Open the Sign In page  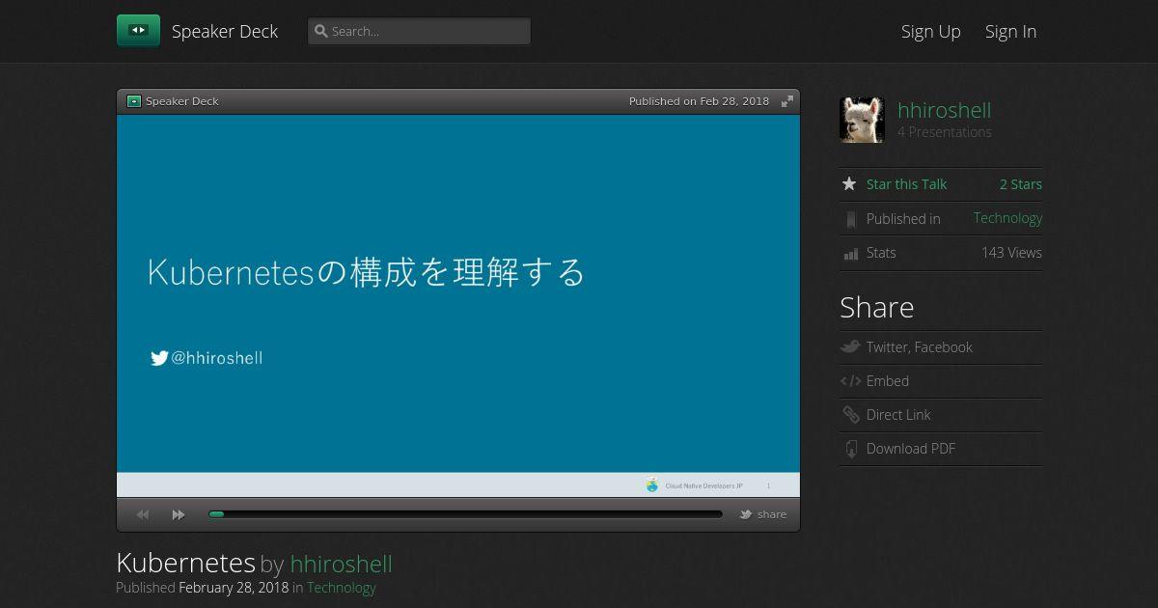click(x=1010, y=31)
